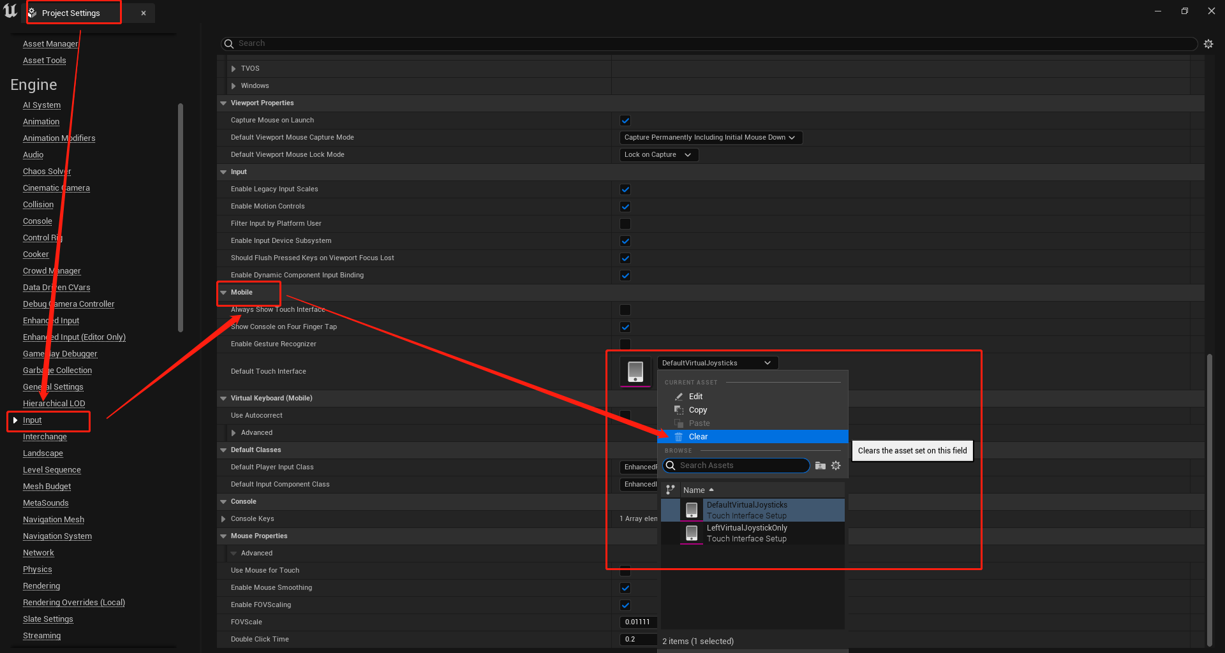Open DefaultVirtualJoysticks asset dropdown
Screen dimensions: 1225x653
click(718, 363)
